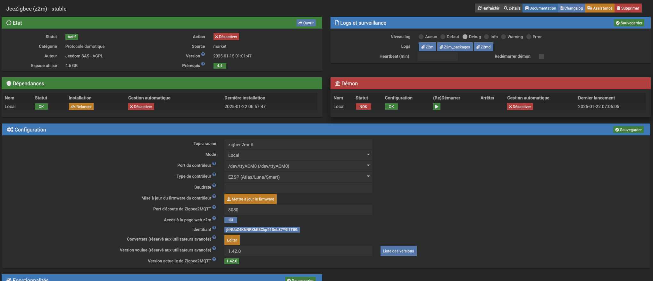Click the Actif status badge
This screenshot has height=281, width=653.
72,37
